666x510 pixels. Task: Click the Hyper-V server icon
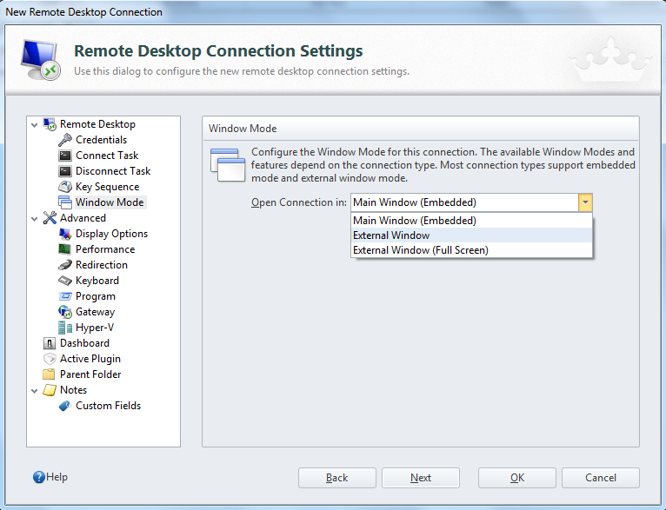pyautogui.click(x=65, y=328)
